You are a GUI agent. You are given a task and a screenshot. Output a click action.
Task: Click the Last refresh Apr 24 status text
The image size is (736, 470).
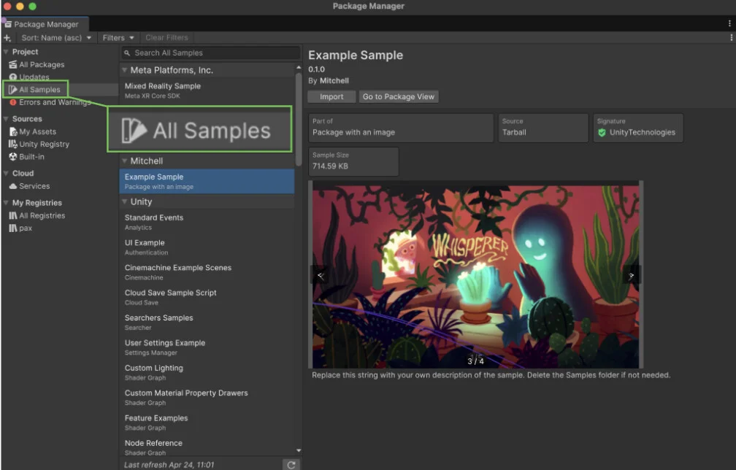(x=169, y=465)
